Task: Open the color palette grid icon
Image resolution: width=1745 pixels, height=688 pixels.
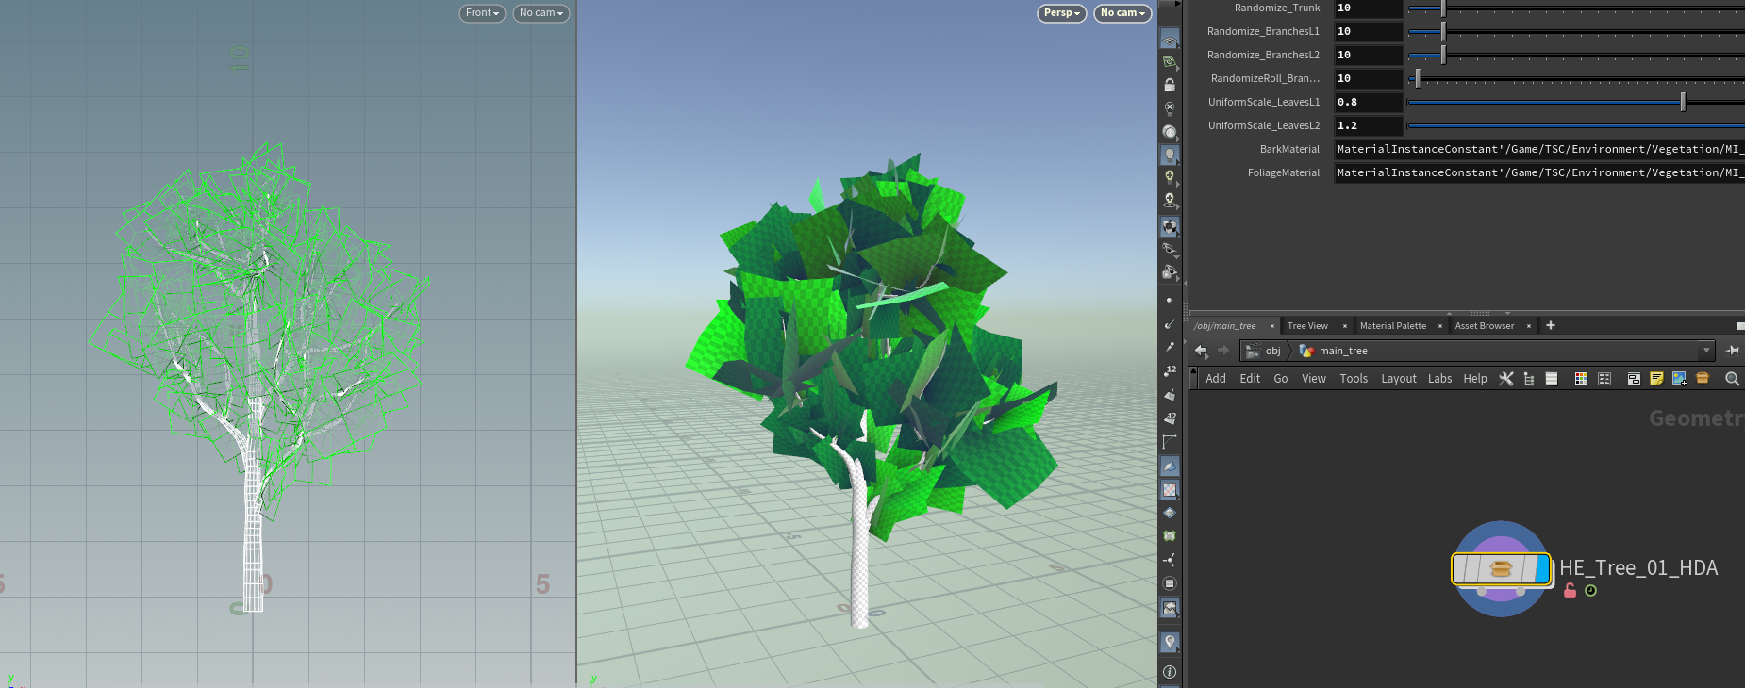Action: (x=1581, y=379)
